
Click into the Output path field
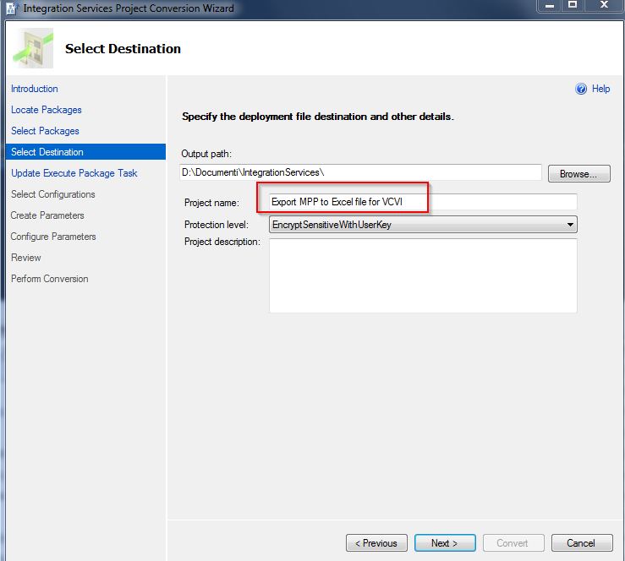pos(361,172)
